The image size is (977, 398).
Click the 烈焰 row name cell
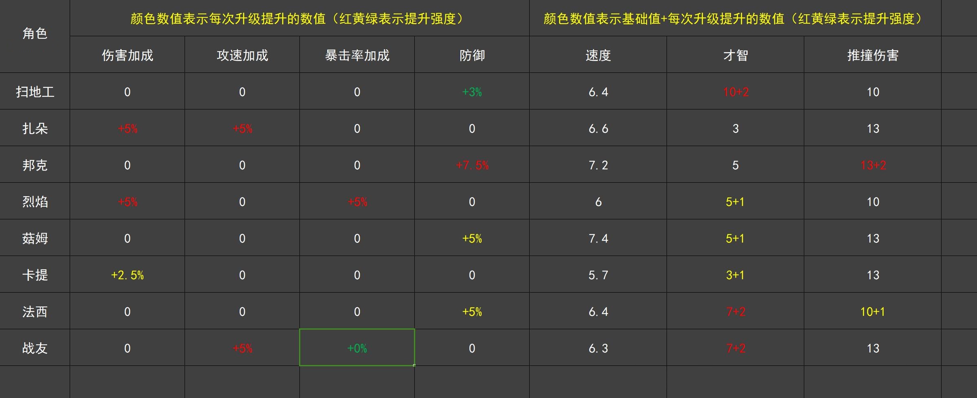click(35, 202)
